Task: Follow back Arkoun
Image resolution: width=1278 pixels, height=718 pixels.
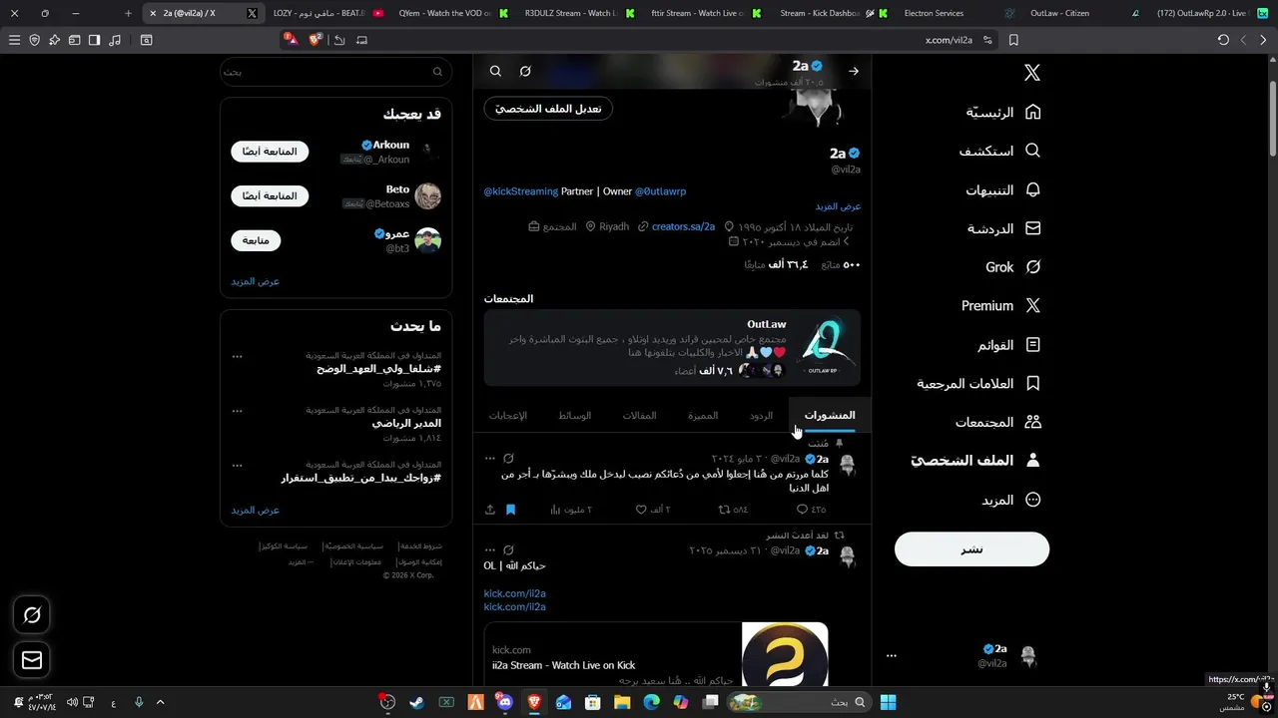Action: [271, 152]
